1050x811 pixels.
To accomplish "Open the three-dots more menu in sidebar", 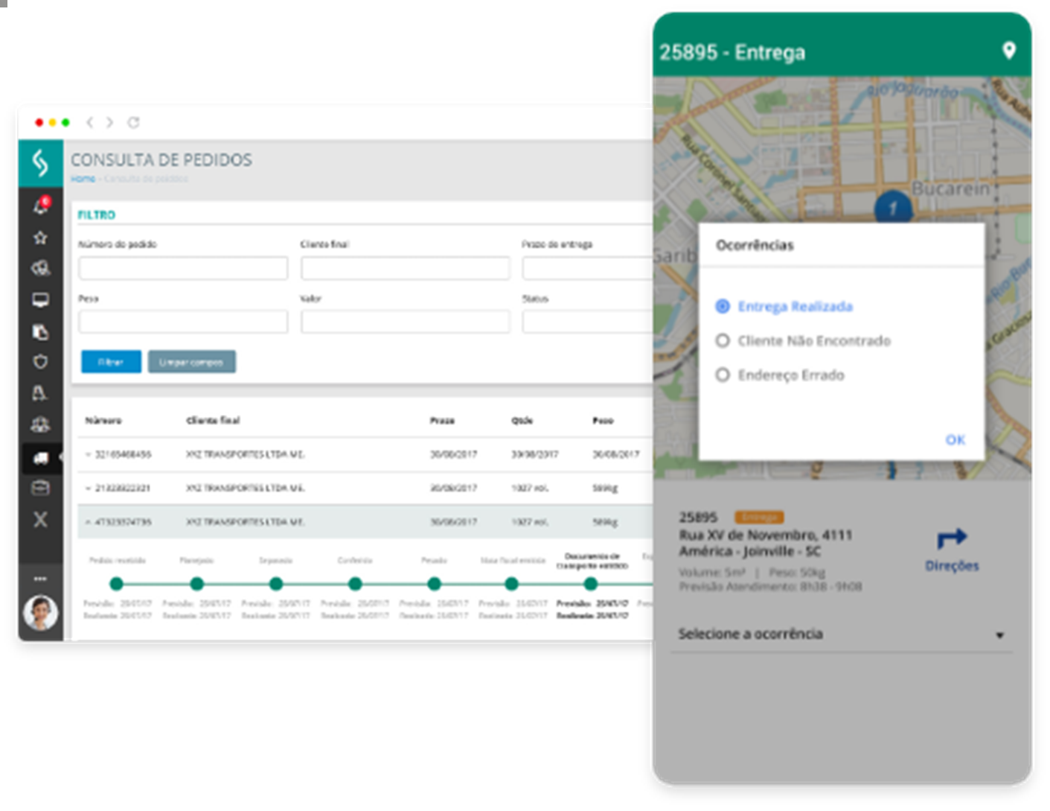I will pos(40,579).
